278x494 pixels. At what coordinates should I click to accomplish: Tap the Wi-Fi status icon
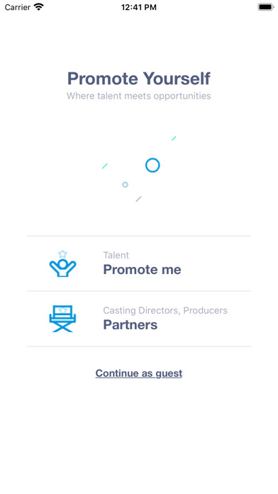39,7
